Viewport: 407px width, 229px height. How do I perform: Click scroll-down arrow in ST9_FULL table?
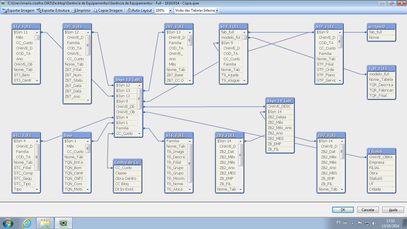pyautogui.click(x=244, y=81)
